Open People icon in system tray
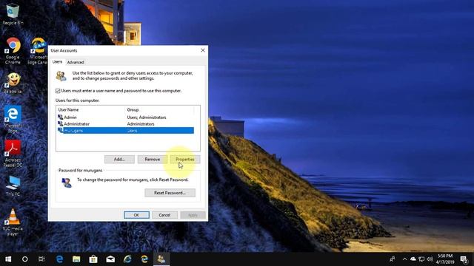Image resolution: width=474 pixels, height=266 pixels. (393, 259)
